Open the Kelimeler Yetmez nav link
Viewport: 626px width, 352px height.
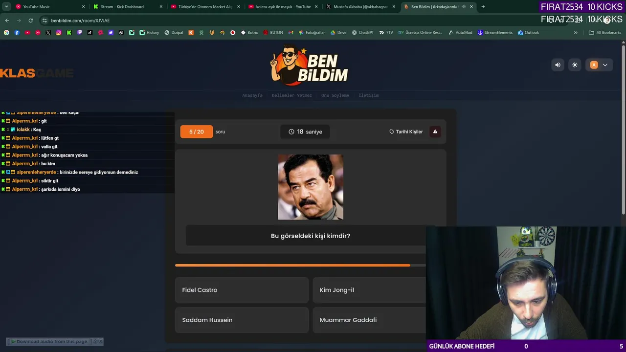click(291, 95)
